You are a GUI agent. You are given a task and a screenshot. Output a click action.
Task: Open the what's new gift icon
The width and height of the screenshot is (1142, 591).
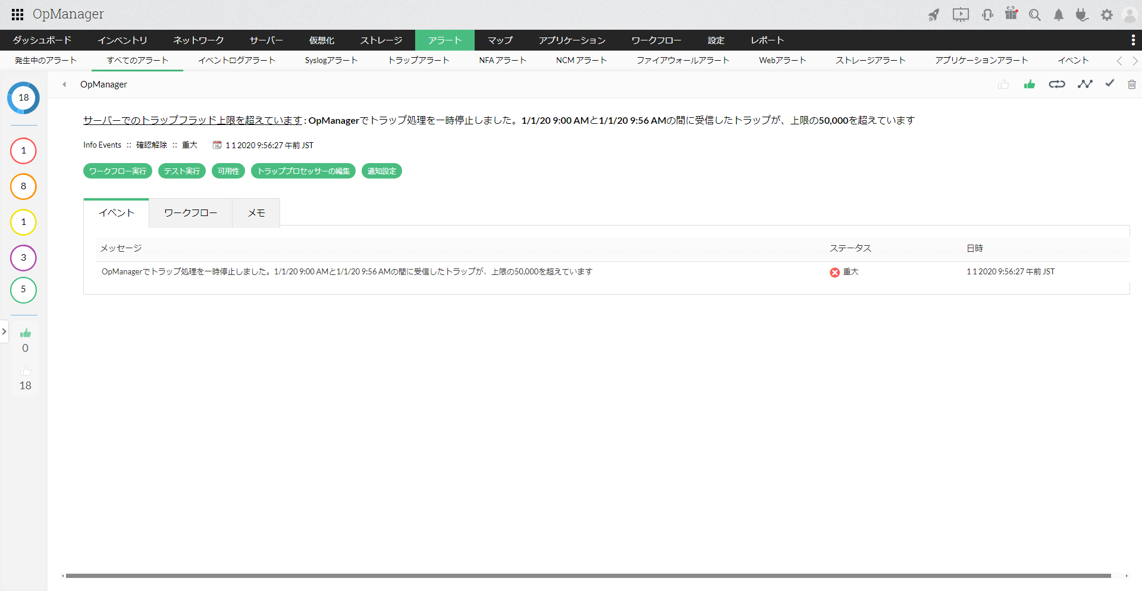(x=1011, y=15)
